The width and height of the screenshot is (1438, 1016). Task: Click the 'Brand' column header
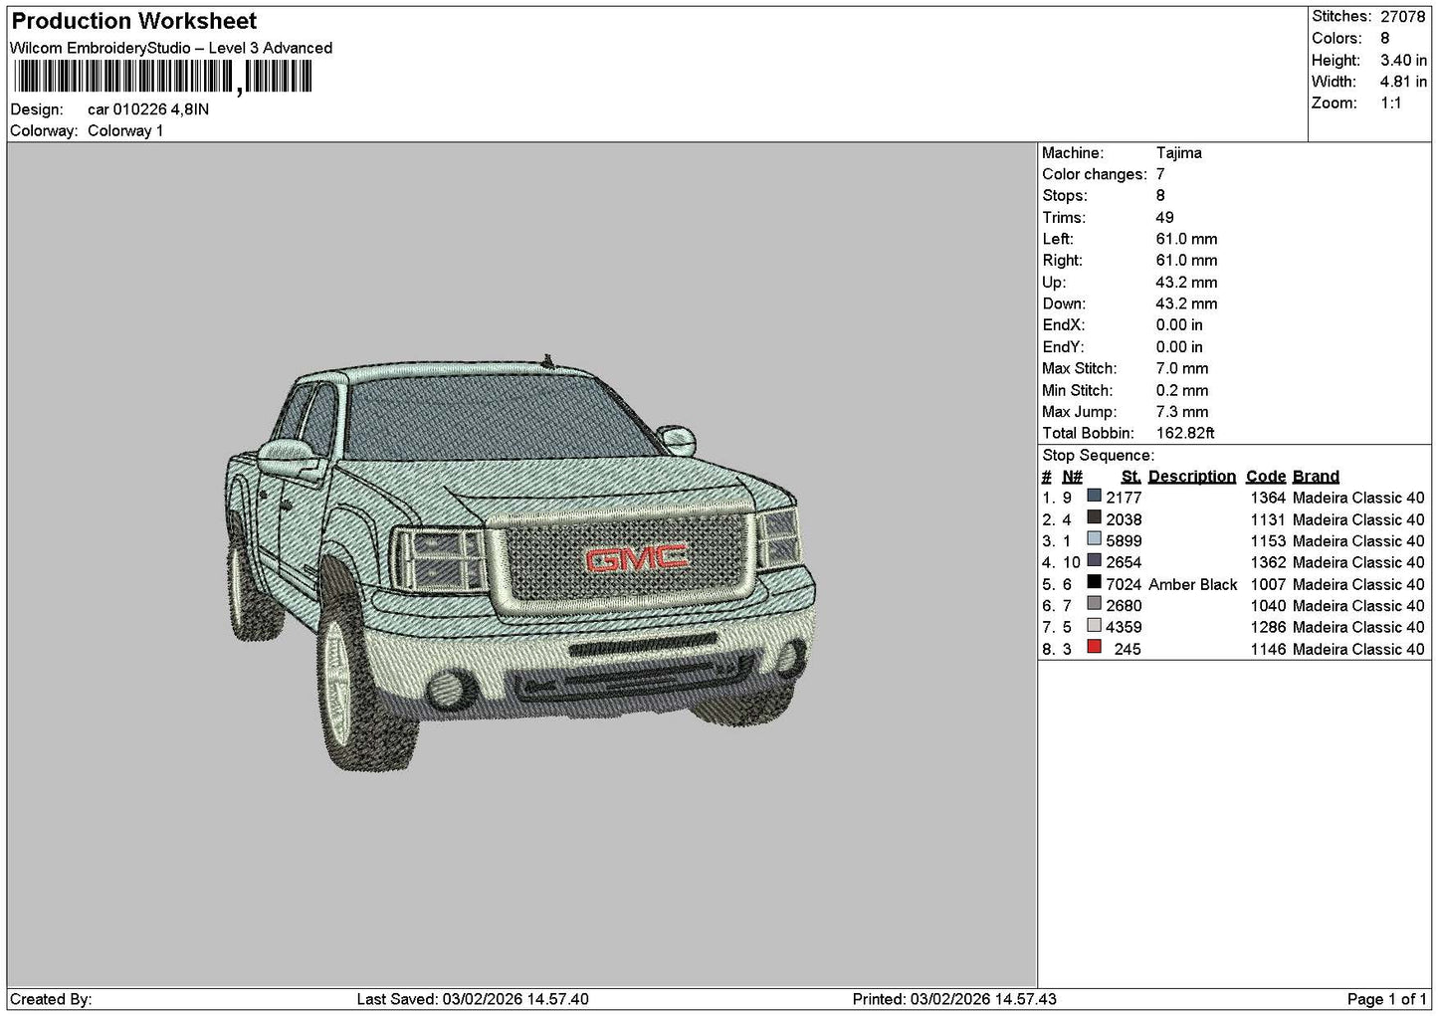click(1316, 476)
